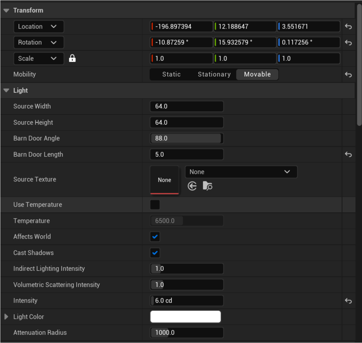Click the Source Height label

coord(33,123)
